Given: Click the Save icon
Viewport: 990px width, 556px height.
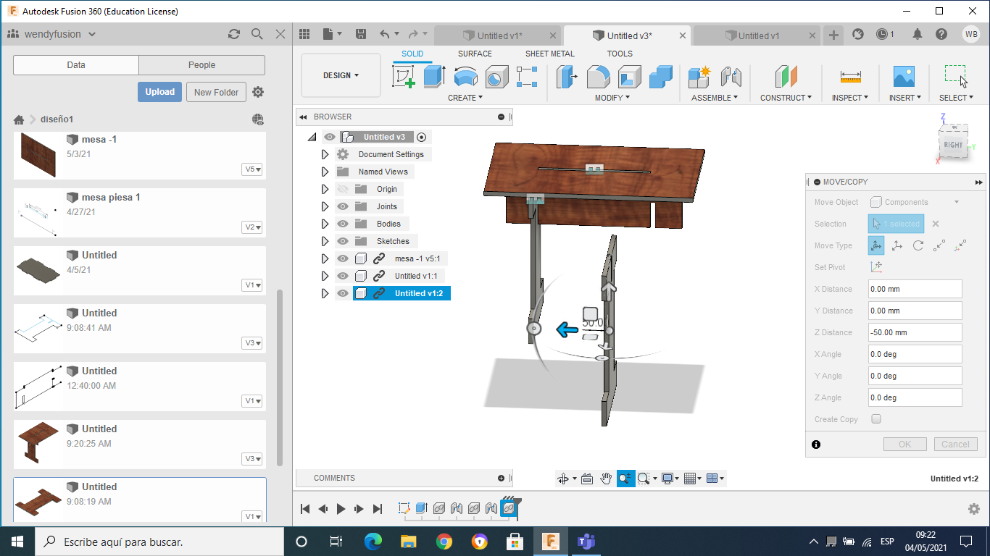Looking at the screenshot, I should [x=361, y=34].
